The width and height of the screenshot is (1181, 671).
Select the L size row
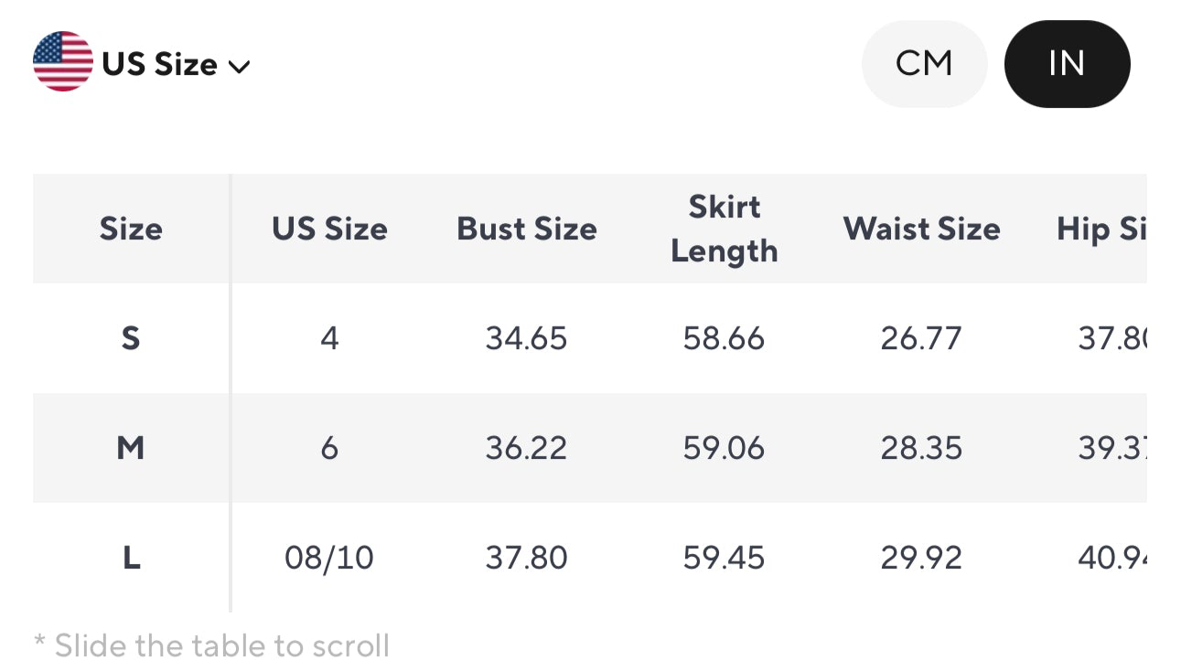[131, 557]
